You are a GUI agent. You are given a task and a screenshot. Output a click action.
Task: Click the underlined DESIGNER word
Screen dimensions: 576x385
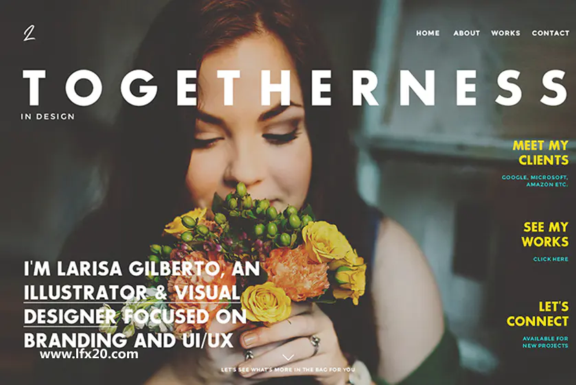[x=70, y=316]
